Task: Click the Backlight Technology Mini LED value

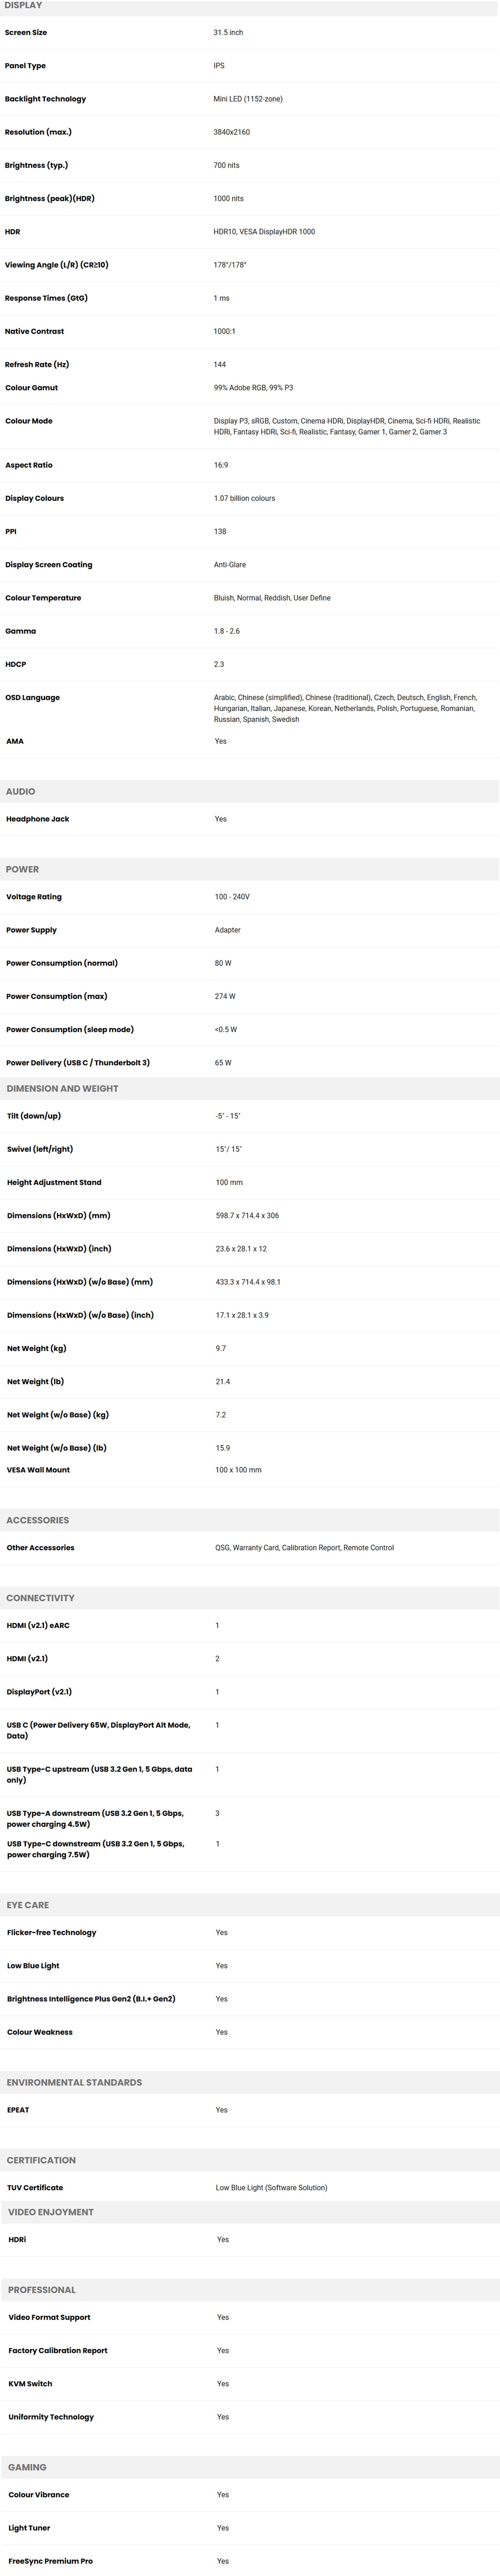Action: point(248,99)
